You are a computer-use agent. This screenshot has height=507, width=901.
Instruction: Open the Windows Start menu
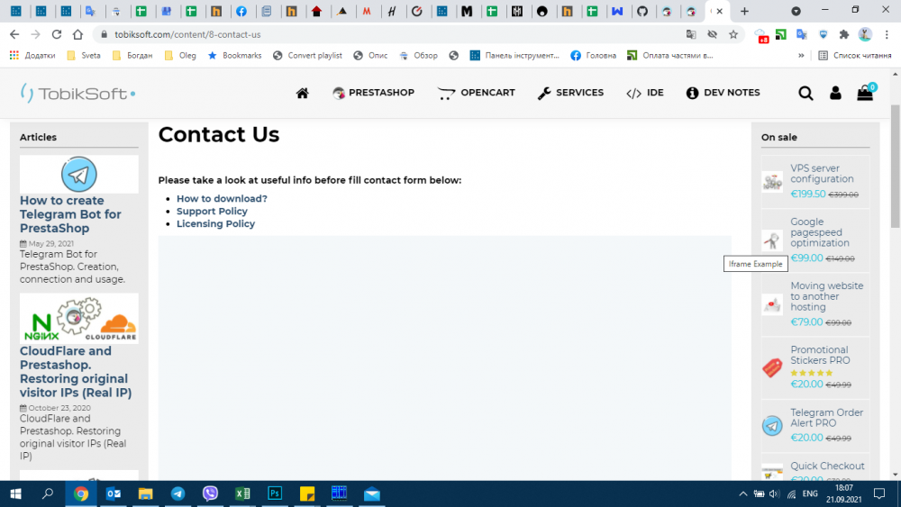(15, 493)
